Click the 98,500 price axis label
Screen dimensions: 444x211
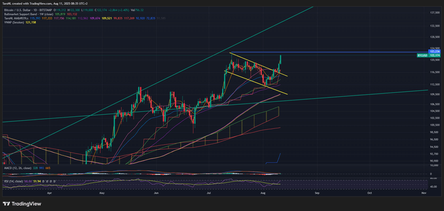click(x=435, y=132)
